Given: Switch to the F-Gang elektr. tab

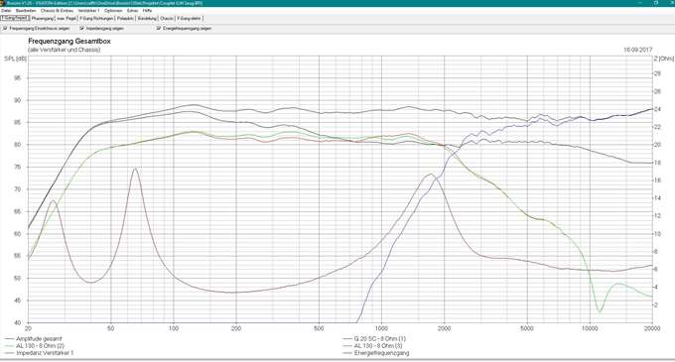Looking at the screenshot, I should pos(189,19).
